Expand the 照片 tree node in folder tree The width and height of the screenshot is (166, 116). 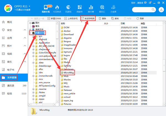click(30, 23)
